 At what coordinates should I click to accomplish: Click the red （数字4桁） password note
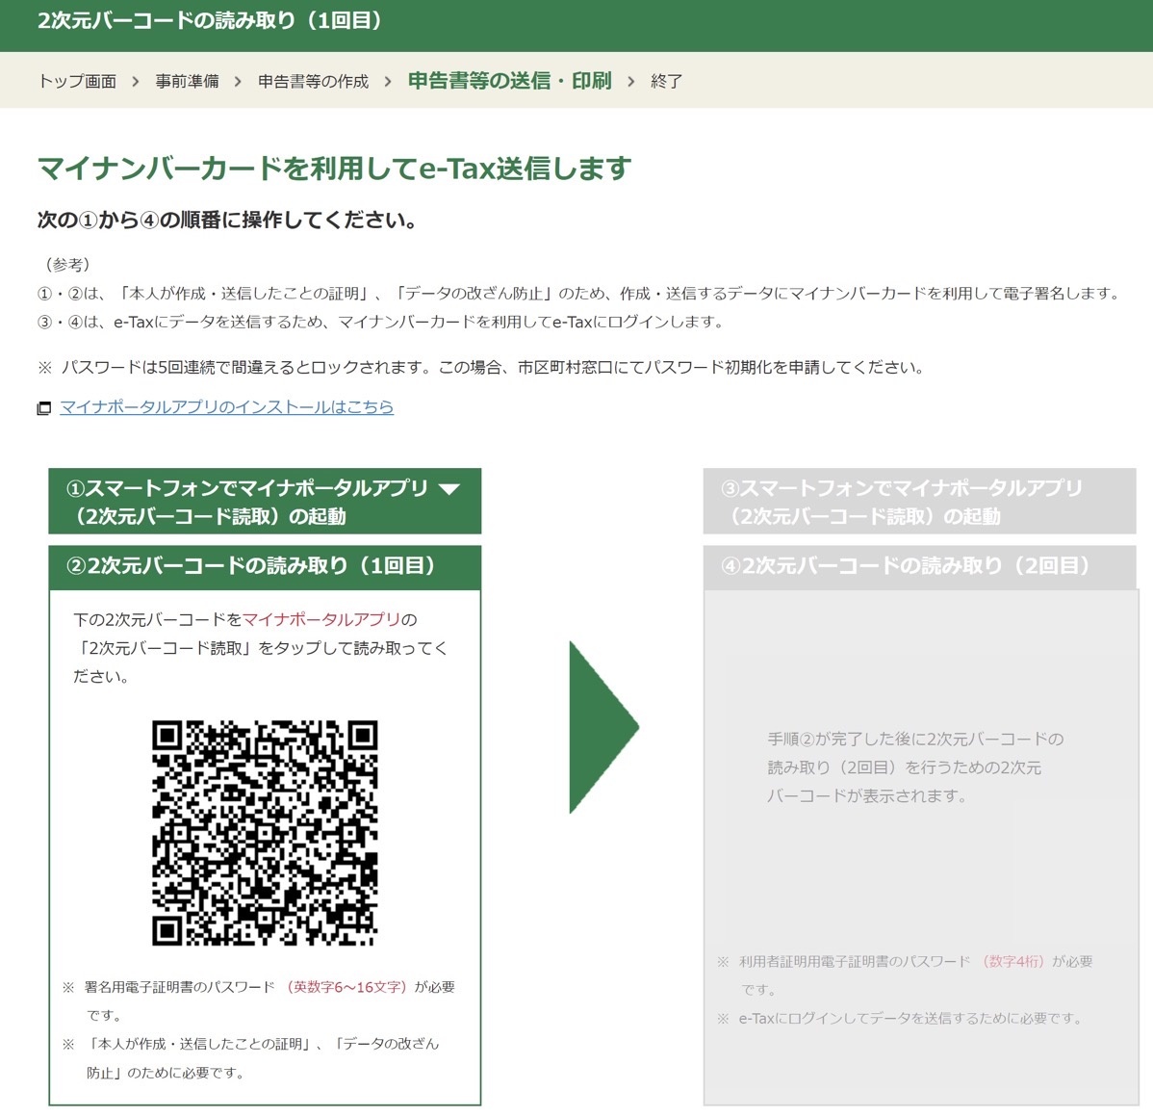pos(1013,961)
